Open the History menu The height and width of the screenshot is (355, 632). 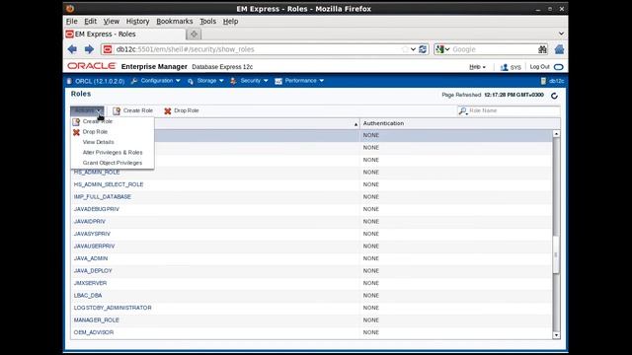(x=138, y=22)
